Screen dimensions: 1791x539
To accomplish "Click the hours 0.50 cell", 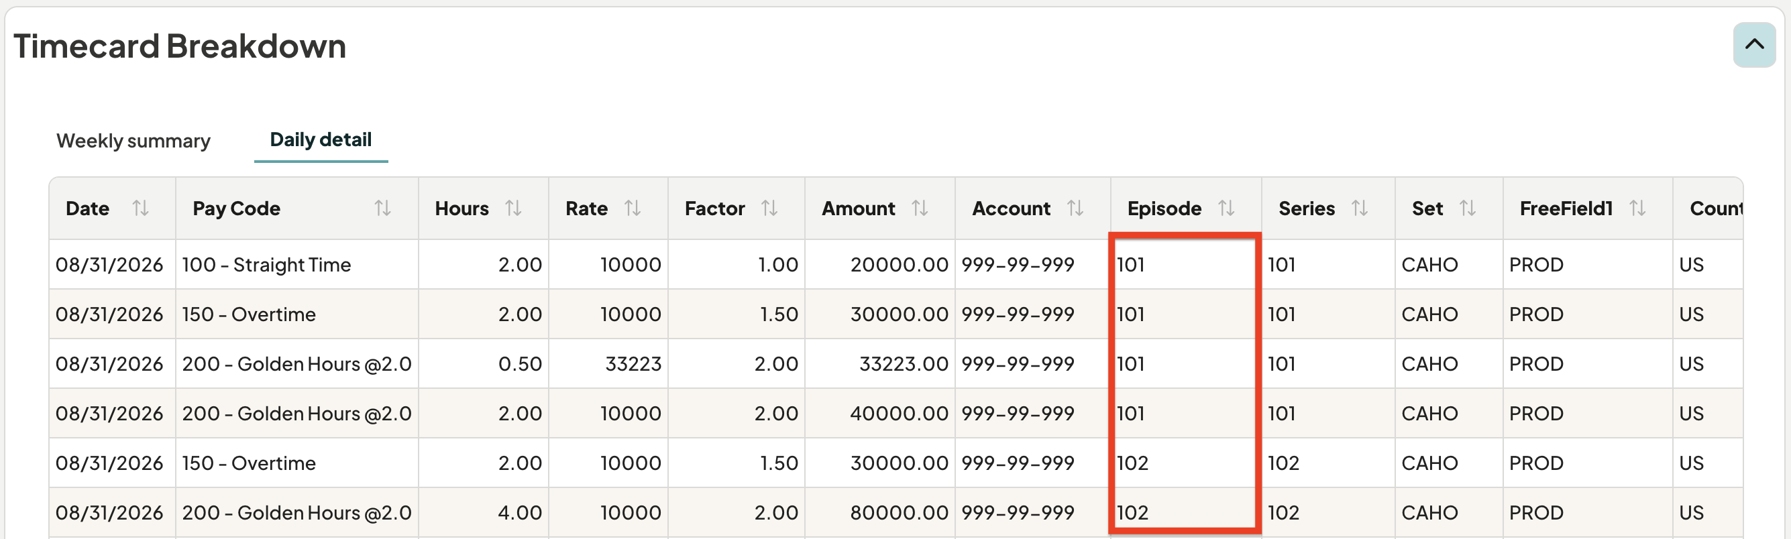I will coord(483,364).
